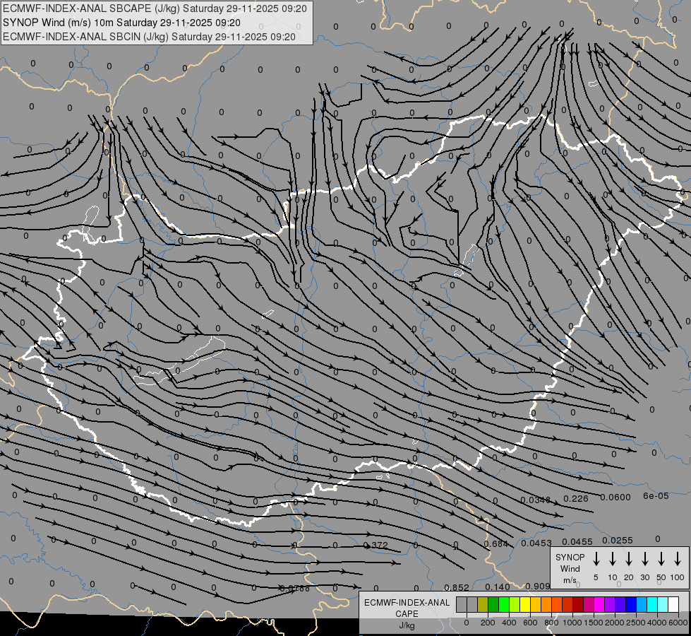Click the 30 m/s wind arrow in legend
The height and width of the screenshot is (636, 691).
644,558
